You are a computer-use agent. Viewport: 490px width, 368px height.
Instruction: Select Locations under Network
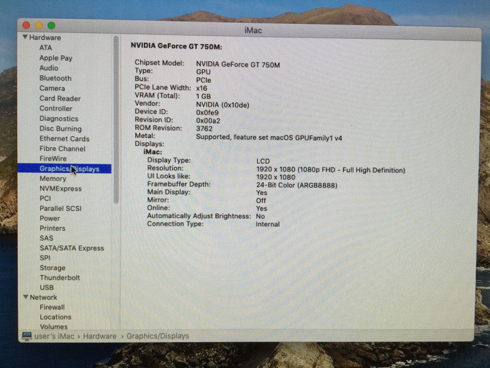click(x=55, y=317)
